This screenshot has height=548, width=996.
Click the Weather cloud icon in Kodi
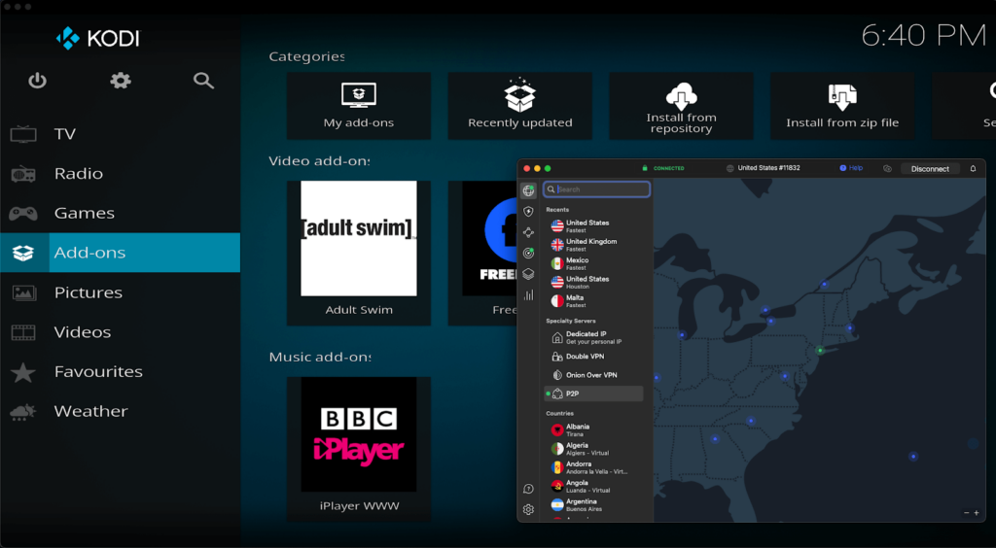[x=22, y=412]
